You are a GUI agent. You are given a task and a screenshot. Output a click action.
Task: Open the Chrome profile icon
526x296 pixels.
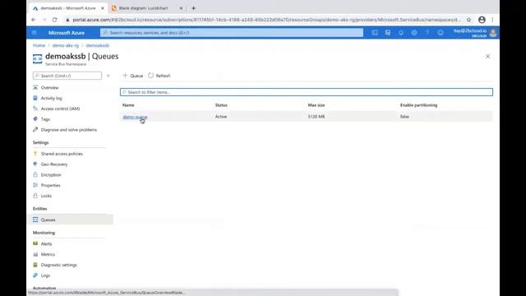pos(482,20)
